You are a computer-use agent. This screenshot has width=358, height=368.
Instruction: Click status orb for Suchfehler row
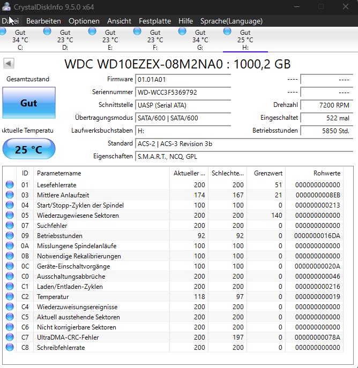coord(10,225)
